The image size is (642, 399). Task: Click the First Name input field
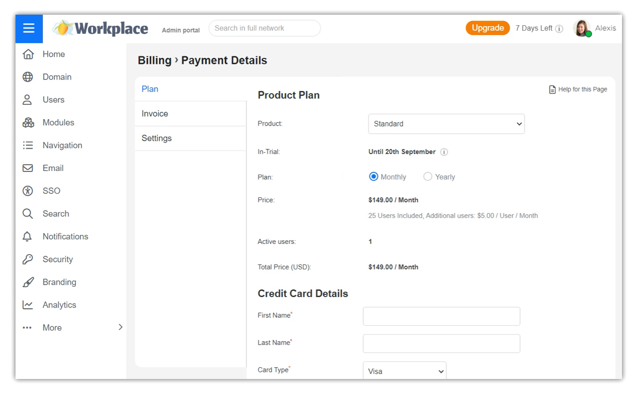point(441,316)
